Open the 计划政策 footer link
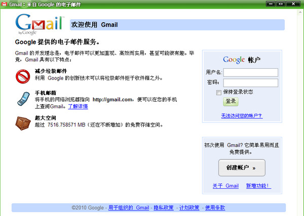The image size is (304, 216). [x=189, y=208]
